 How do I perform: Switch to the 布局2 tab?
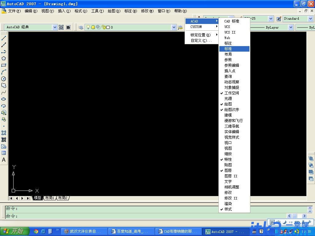(x=63, y=198)
